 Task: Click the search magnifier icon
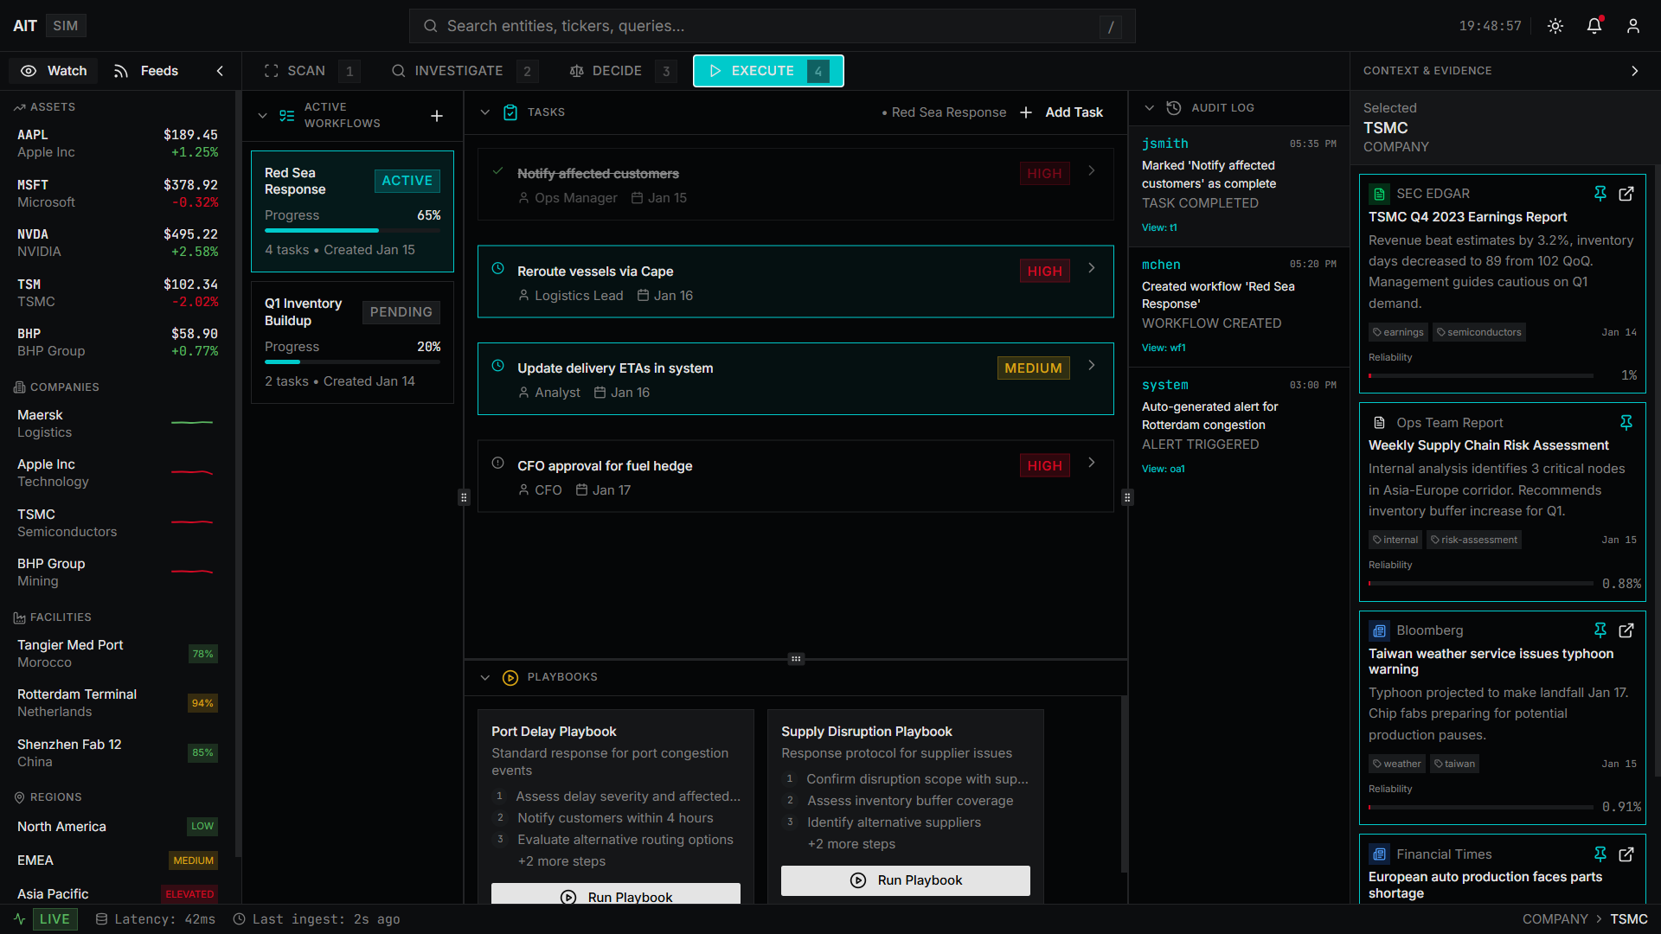(x=430, y=26)
